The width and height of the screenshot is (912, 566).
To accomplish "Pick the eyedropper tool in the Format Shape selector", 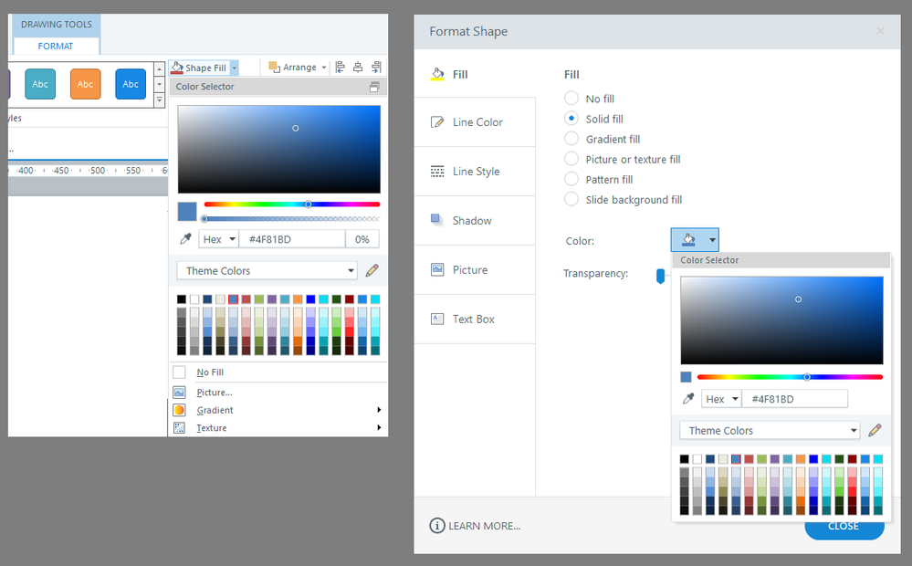I will 688,398.
